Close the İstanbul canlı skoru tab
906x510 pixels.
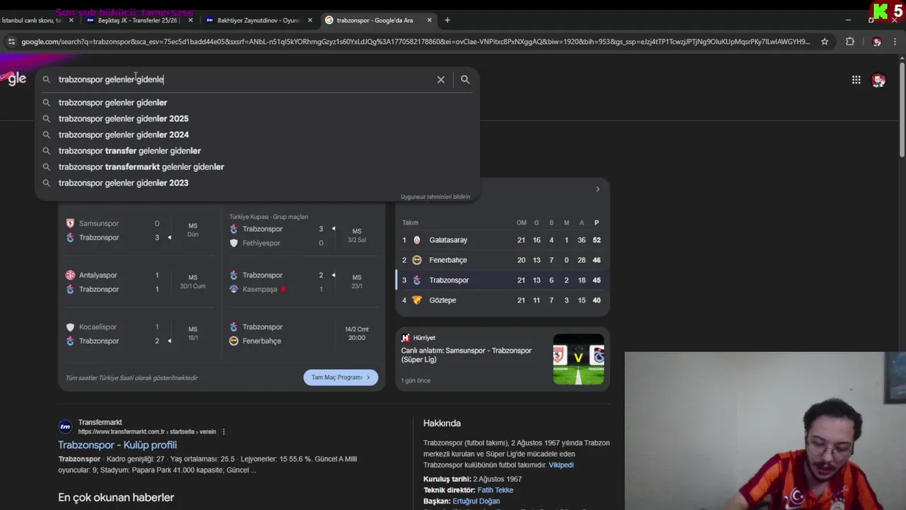coord(71,20)
